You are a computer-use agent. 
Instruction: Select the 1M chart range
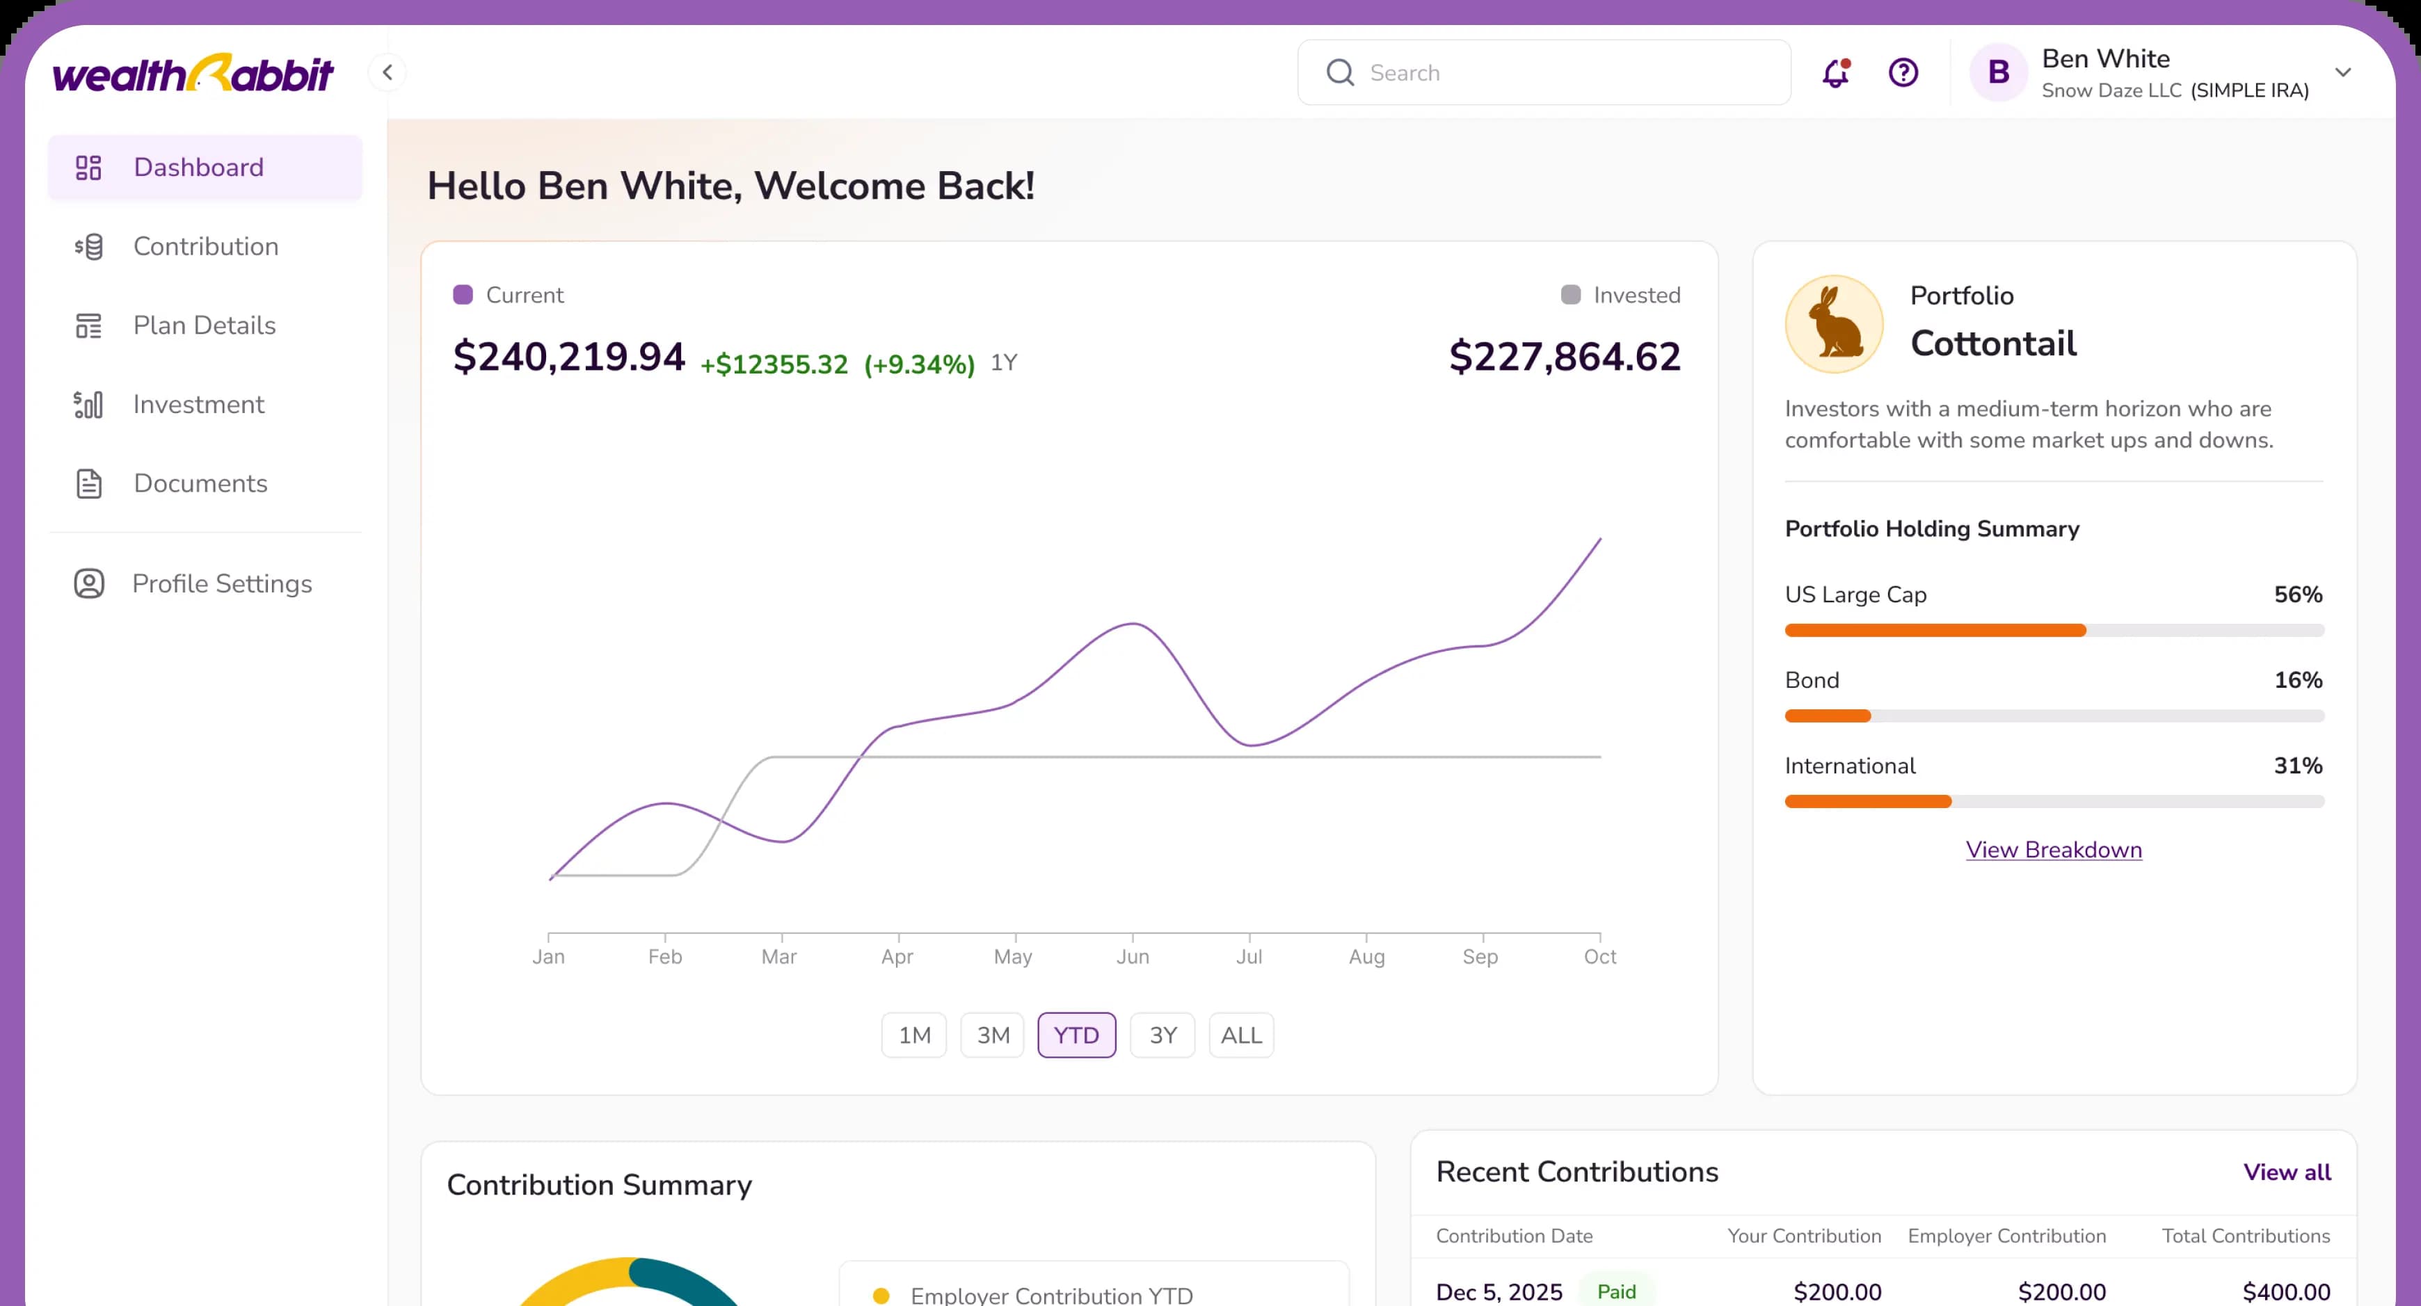[x=914, y=1035]
